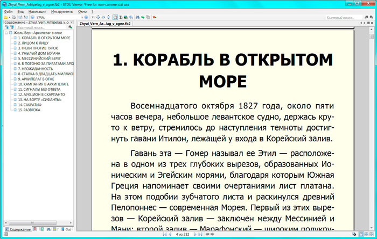Select the text selection tool icon
The height and width of the screenshot is (239, 377).
(121, 17)
